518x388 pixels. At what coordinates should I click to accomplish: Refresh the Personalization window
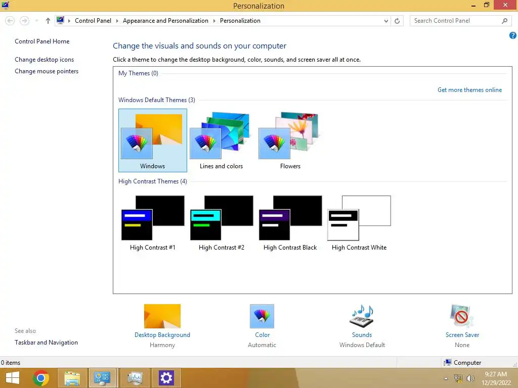[397, 21]
